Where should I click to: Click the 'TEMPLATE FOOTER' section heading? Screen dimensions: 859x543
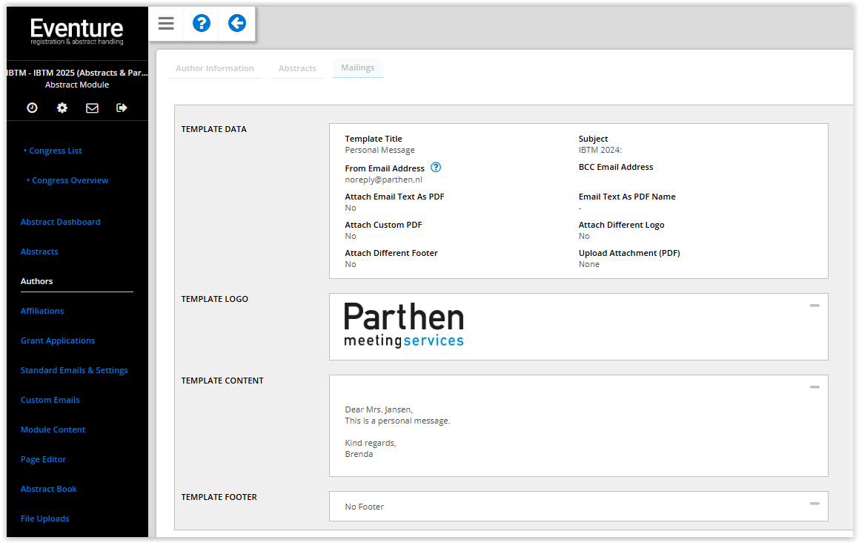pyautogui.click(x=219, y=497)
